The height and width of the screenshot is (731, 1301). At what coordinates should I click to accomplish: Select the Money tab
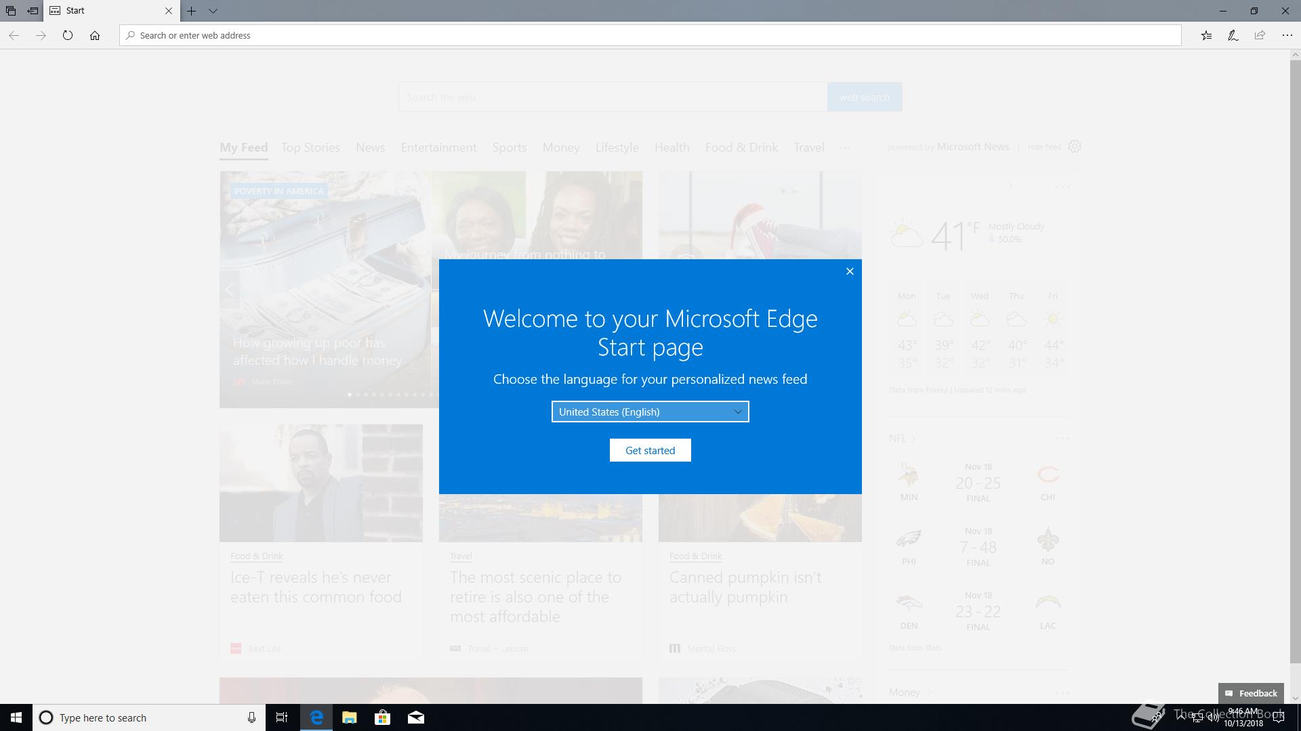(561, 148)
